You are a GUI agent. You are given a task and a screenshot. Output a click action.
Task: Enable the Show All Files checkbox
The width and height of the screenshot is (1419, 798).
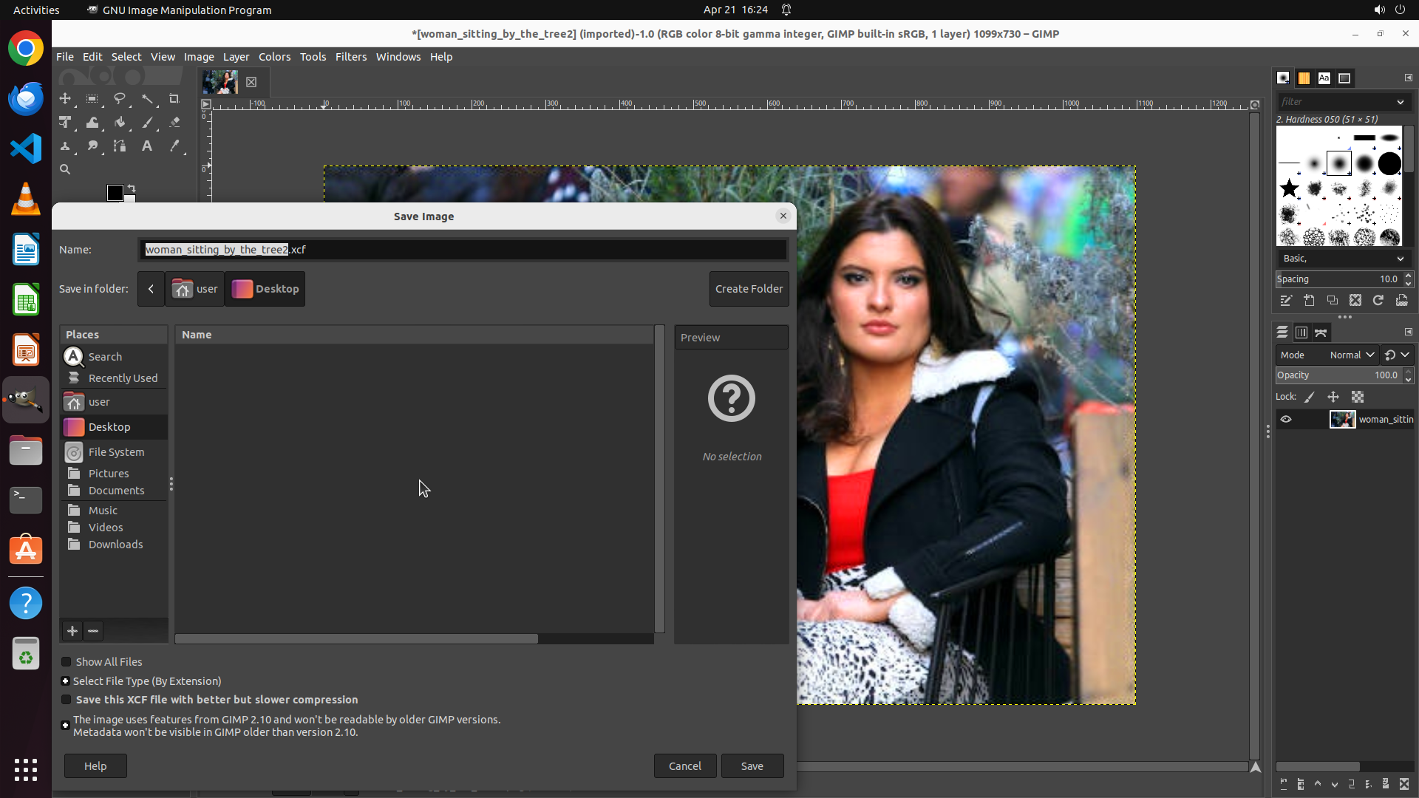tap(67, 662)
